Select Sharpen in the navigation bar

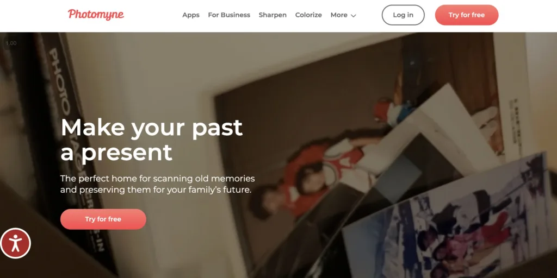tap(273, 15)
